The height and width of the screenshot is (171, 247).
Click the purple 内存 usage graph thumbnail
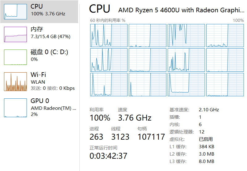click(15, 34)
